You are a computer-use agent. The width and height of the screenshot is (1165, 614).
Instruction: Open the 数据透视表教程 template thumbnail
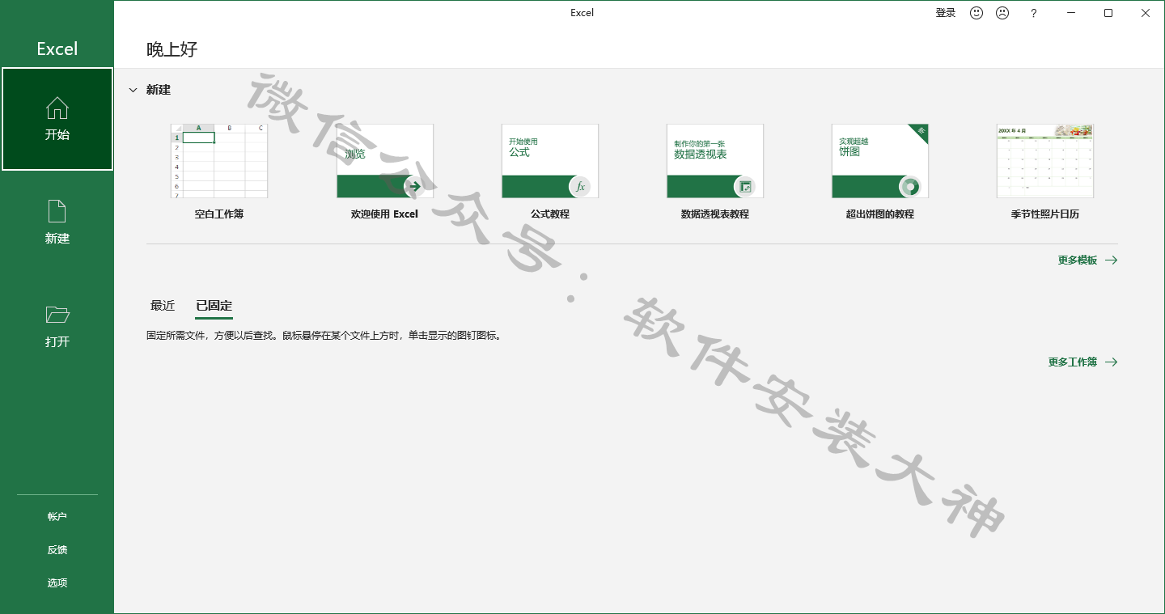tap(715, 161)
